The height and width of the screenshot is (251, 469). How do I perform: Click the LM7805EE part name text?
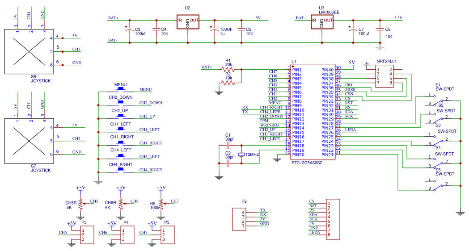[329, 12]
